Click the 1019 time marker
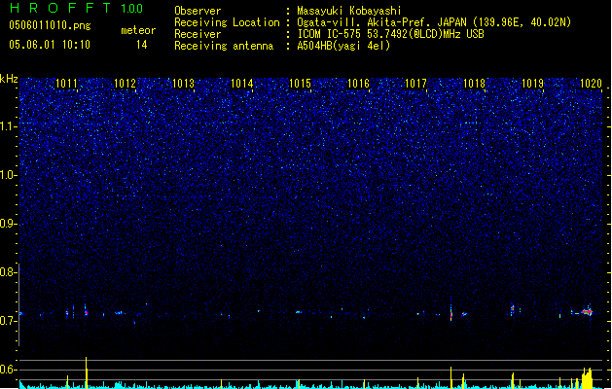The height and width of the screenshot is (389, 612). 533,84
